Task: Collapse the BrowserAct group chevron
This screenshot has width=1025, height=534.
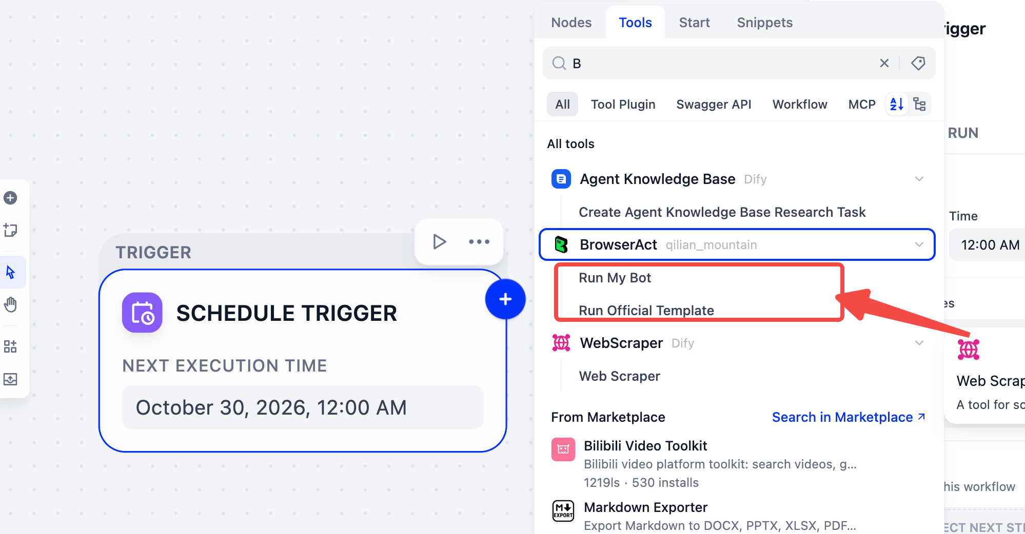Action: click(x=919, y=244)
